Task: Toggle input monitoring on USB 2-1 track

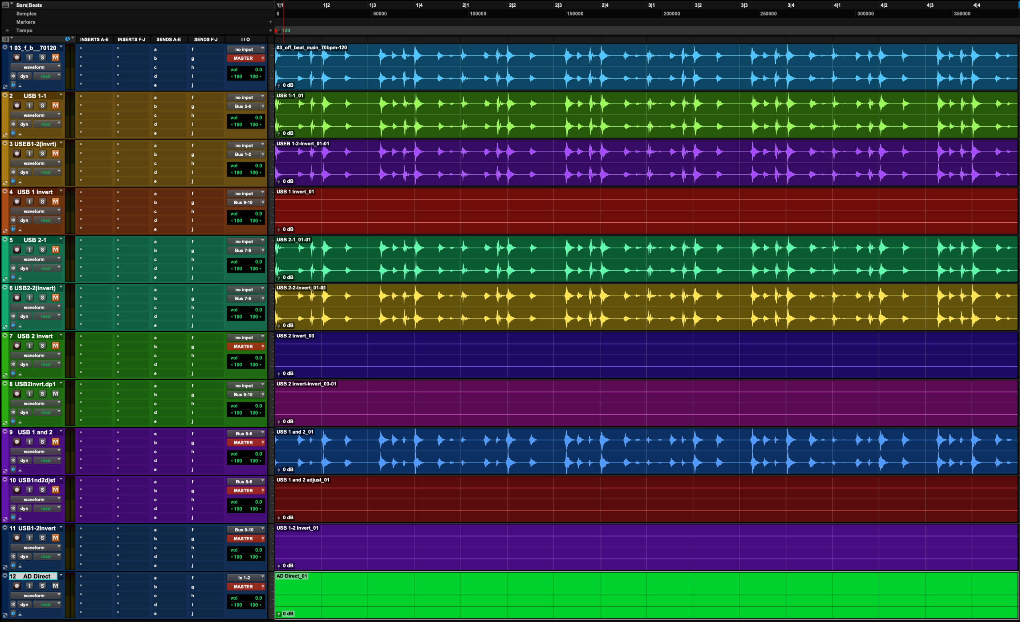Action: (29, 250)
